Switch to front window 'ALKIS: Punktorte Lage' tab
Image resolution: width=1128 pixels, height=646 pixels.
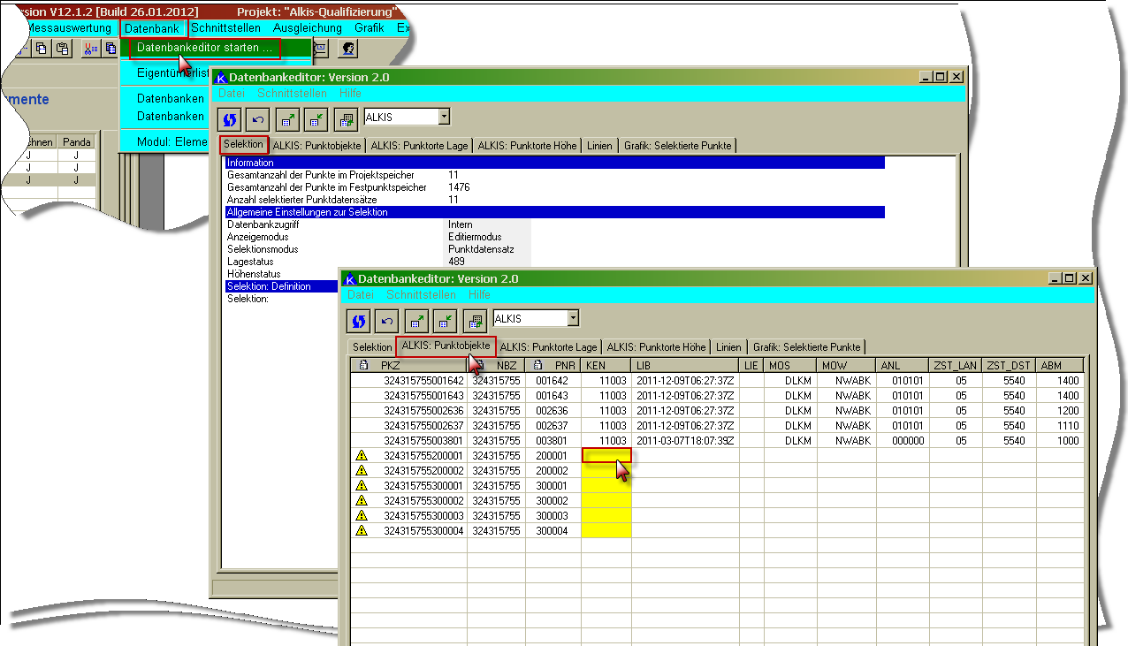(x=548, y=347)
